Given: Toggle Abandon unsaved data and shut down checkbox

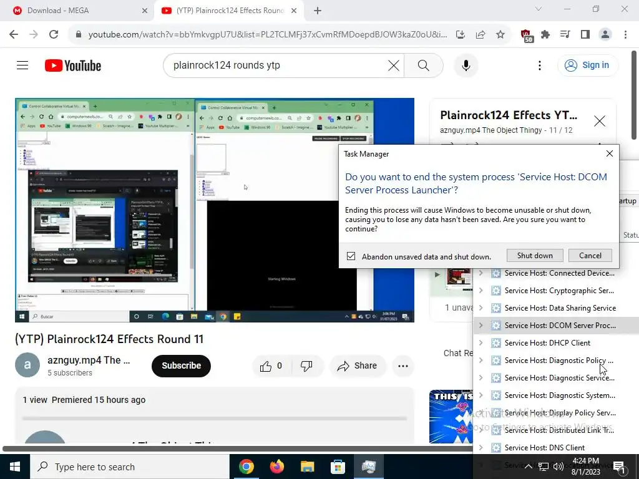Looking at the screenshot, I should [351, 256].
